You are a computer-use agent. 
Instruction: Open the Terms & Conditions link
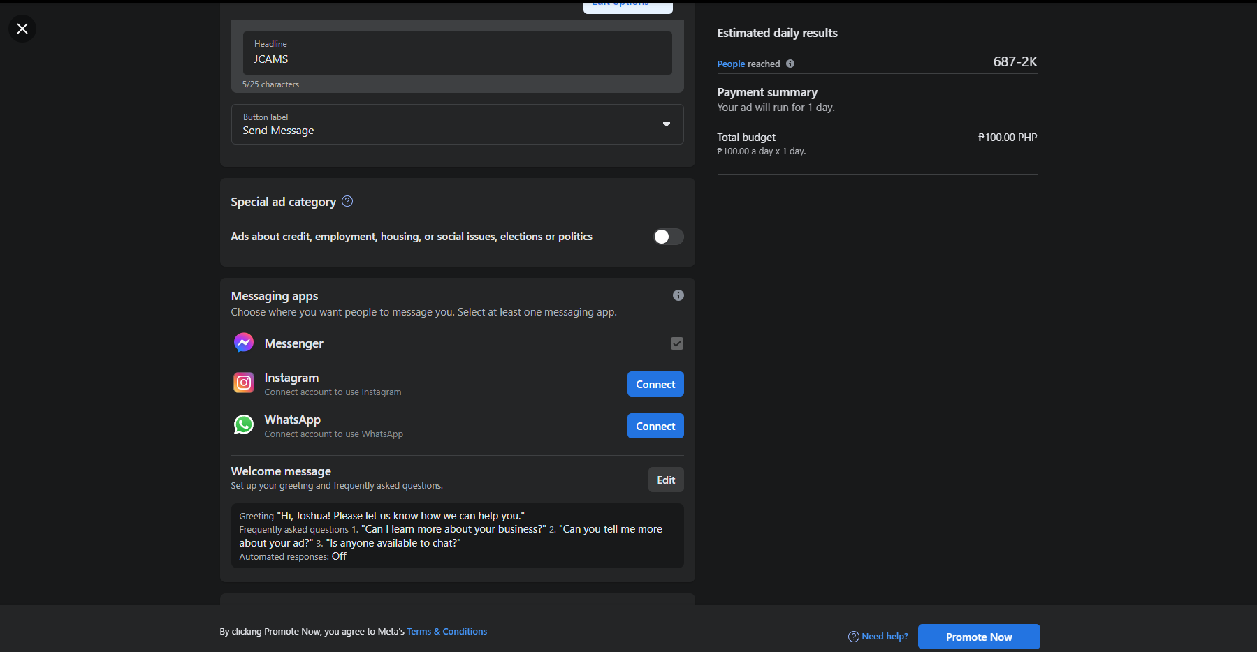(447, 631)
